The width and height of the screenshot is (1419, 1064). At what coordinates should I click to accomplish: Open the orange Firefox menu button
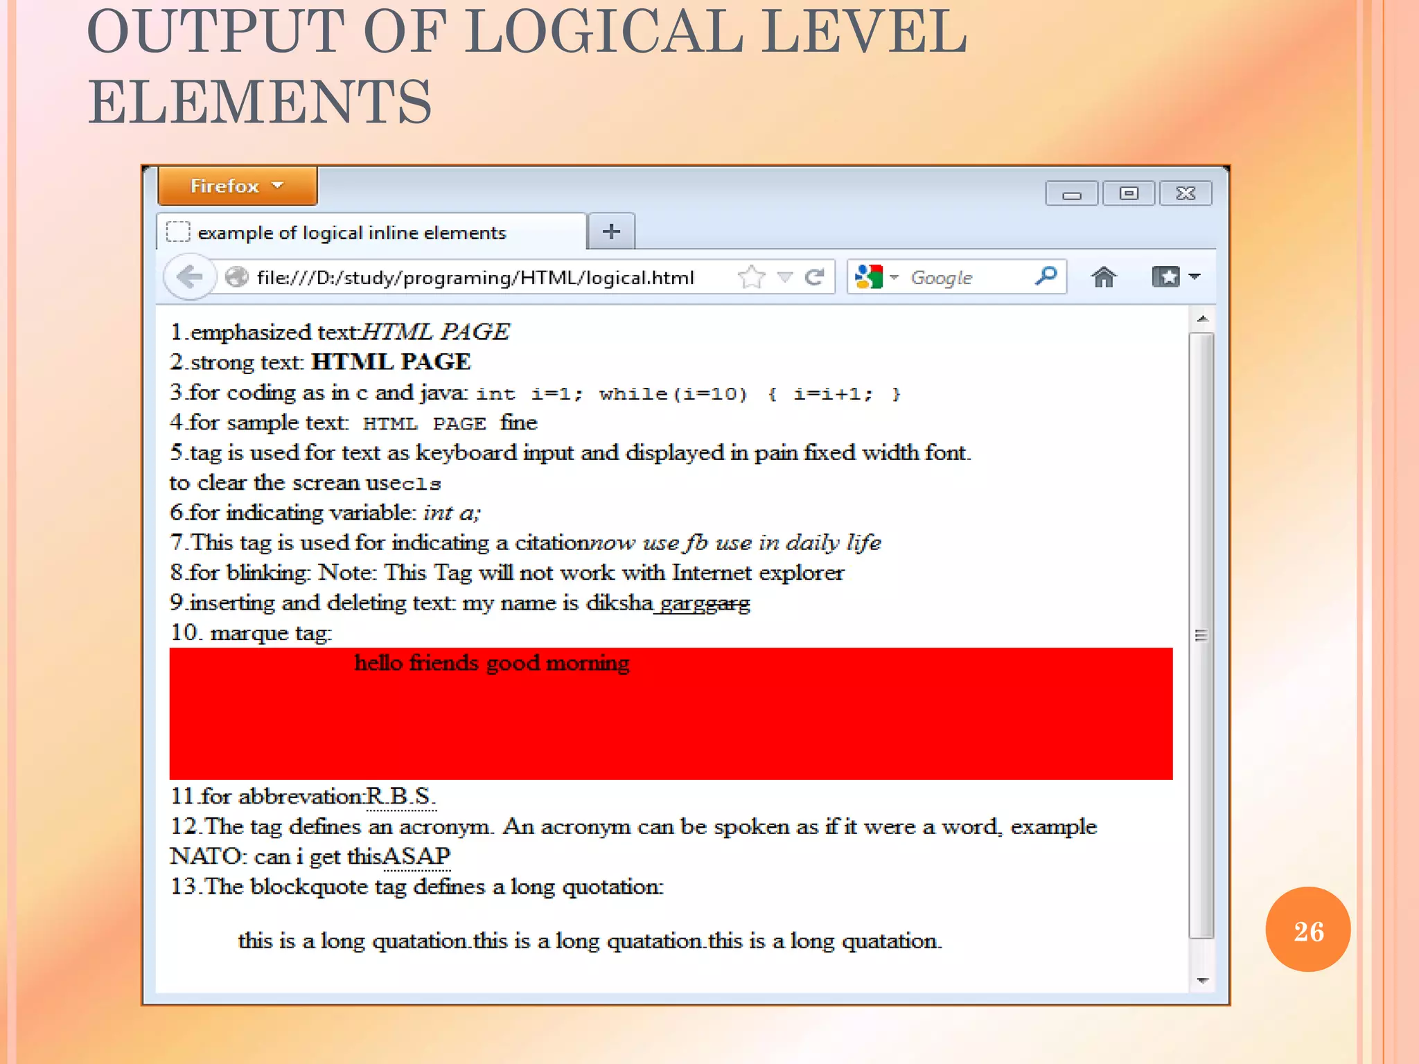(238, 186)
